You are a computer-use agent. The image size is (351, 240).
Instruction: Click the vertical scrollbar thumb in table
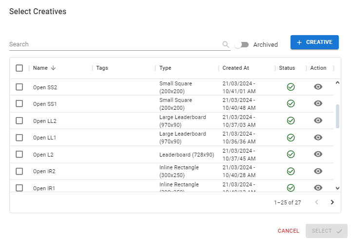pos(338,116)
